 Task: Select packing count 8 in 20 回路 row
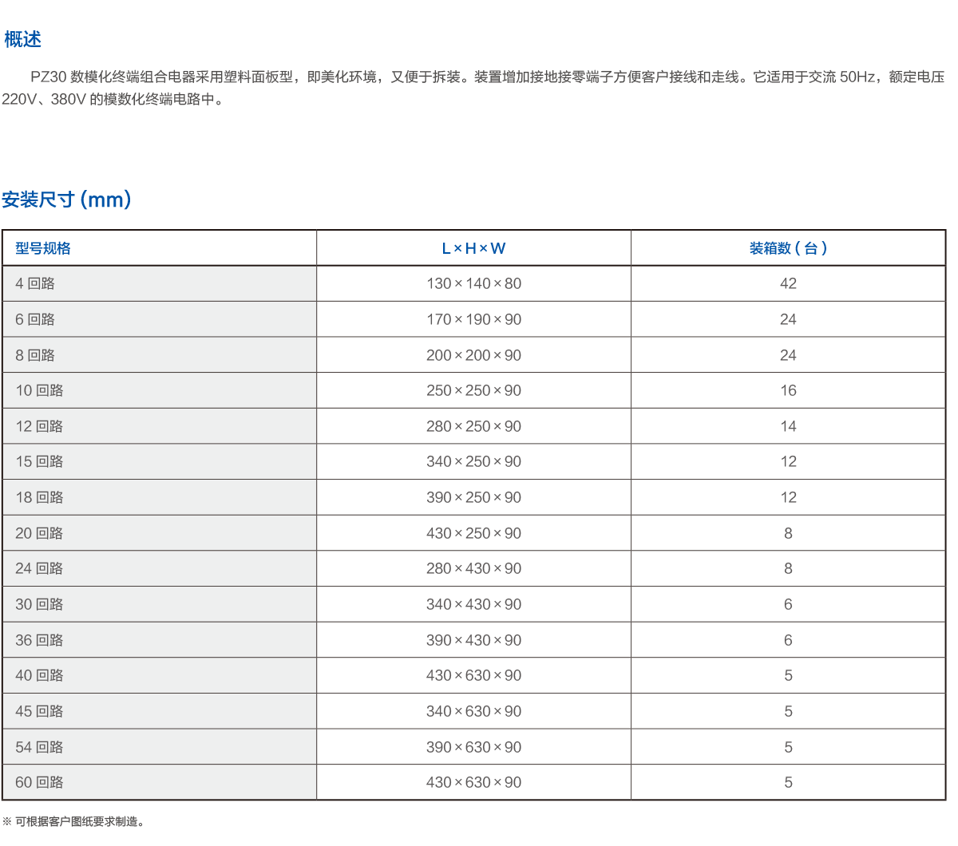[x=788, y=533]
